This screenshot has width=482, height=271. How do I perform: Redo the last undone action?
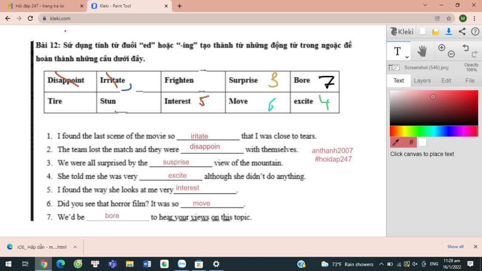[x=474, y=54]
